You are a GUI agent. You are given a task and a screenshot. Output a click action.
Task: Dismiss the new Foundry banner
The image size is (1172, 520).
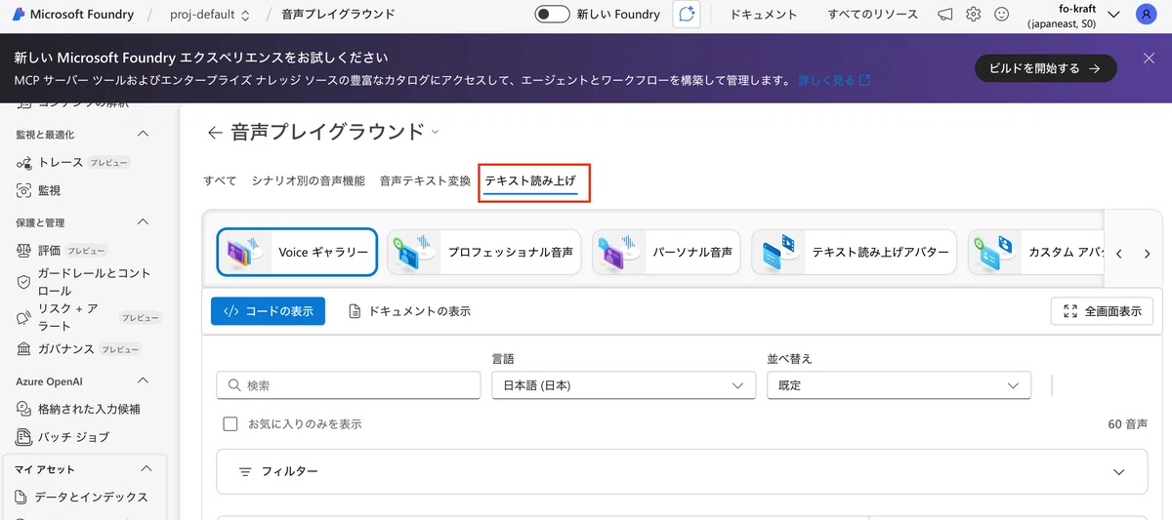pyautogui.click(x=1149, y=59)
